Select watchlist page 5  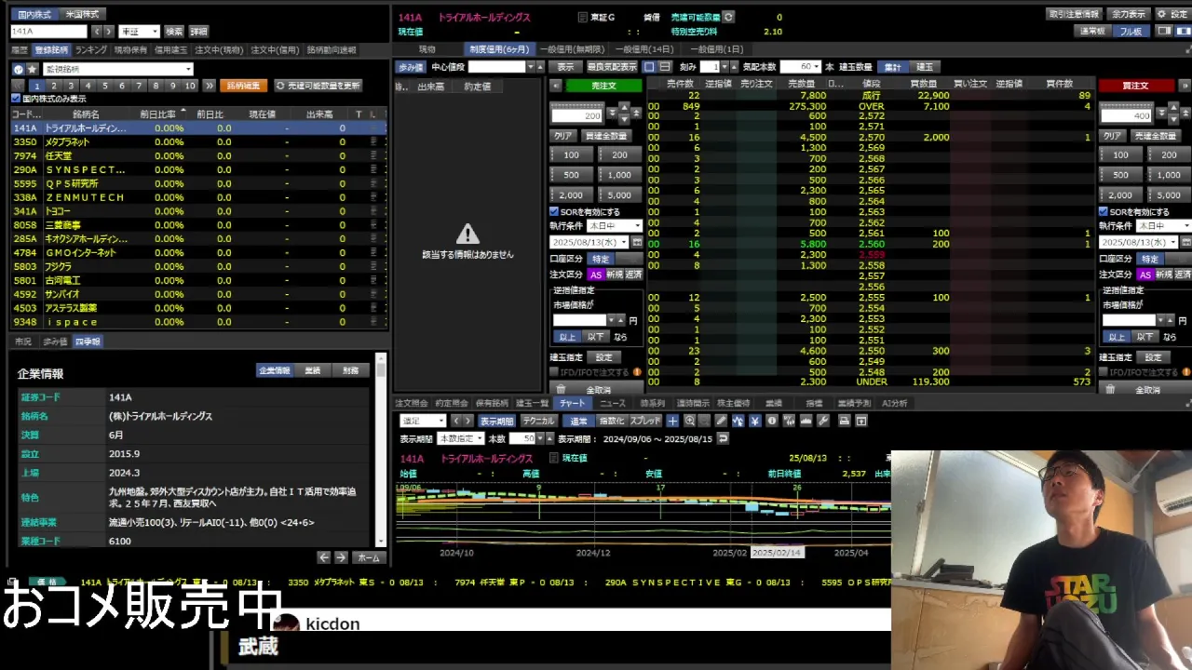click(x=105, y=86)
